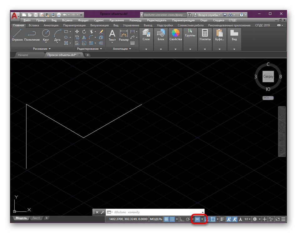Click coordinates readout 1402.3700, 302.3249, 0.0000
The image size is (297, 233).
(x=128, y=219)
